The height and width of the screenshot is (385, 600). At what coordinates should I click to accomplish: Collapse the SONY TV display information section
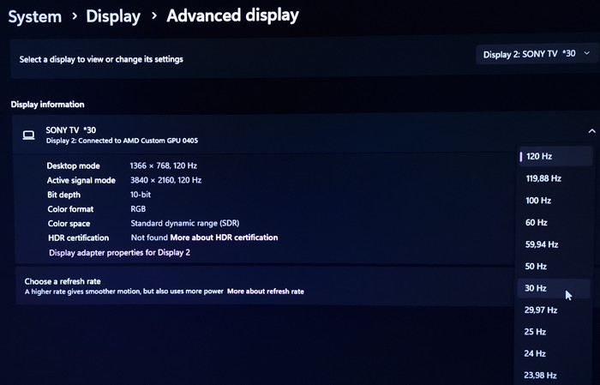click(x=591, y=131)
